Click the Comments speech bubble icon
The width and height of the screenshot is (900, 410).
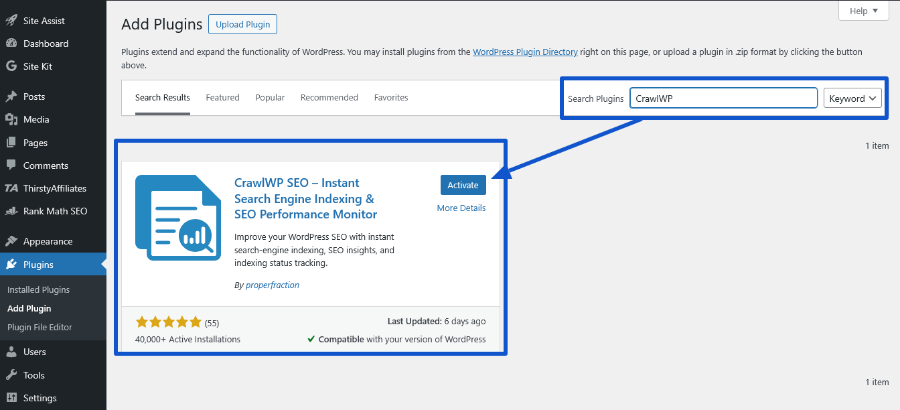(x=11, y=165)
